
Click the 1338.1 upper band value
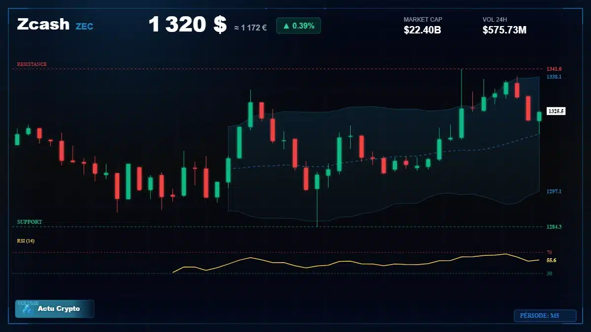point(554,77)
